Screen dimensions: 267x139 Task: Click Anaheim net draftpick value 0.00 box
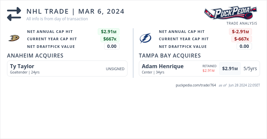[x=111, y=46]
